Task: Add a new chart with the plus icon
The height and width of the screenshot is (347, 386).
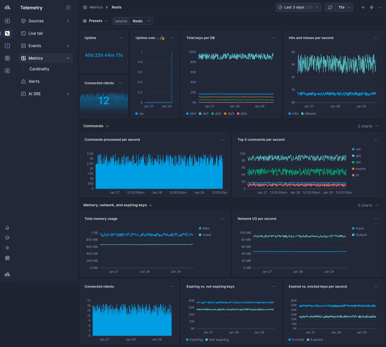Action: [363, 7]
